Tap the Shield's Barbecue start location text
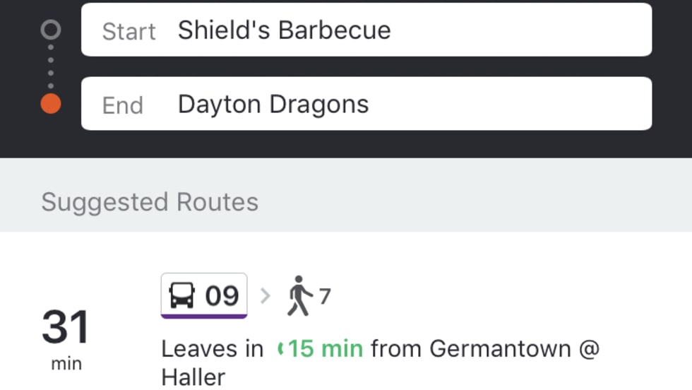Image resolution: width=692 pixels, height=390 pixels. pyautogui.click(x=284, y=30)
